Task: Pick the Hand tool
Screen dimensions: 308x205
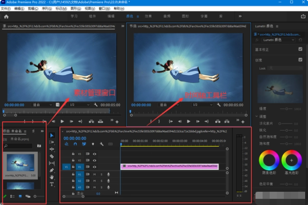Action: pyautogui.click(x=52, y=177)
